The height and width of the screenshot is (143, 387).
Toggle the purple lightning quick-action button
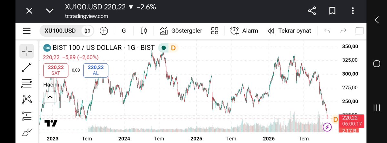[x=327, y=127]
